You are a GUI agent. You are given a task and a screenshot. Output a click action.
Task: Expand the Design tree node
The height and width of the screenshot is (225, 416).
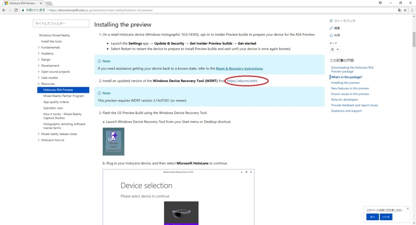(39, 60)
